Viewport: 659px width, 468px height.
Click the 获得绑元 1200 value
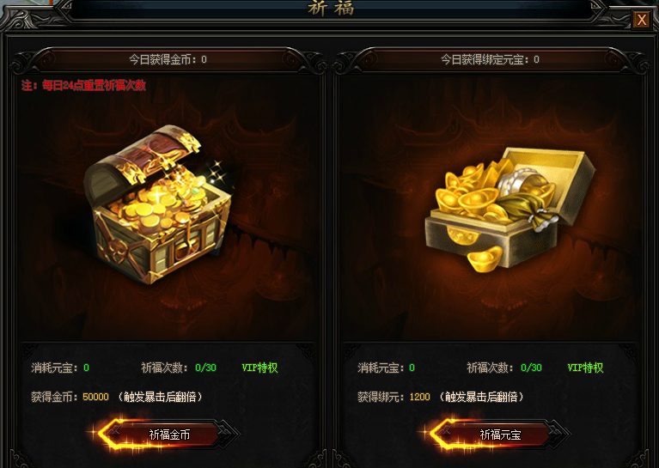pyautogui.click(x=419, y=397)
